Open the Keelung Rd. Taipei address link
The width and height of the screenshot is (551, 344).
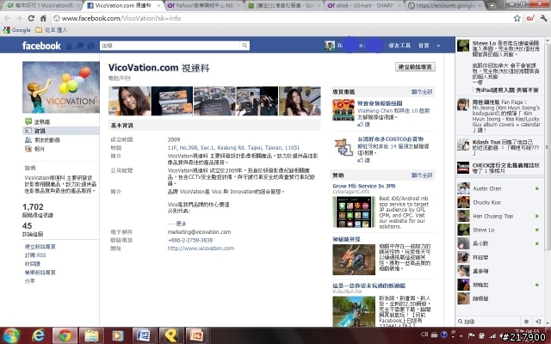(233, 147)
